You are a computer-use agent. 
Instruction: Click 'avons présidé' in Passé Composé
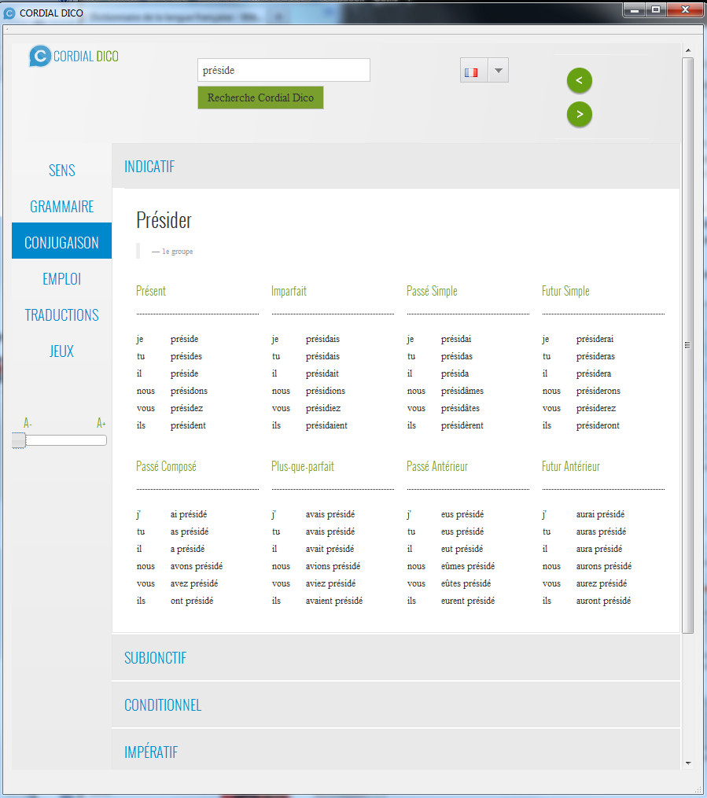[197, 566]
